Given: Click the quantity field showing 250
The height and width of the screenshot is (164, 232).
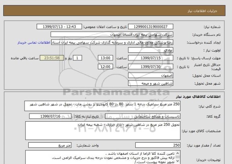Looking at the screenshot, I should pos(158,145).
